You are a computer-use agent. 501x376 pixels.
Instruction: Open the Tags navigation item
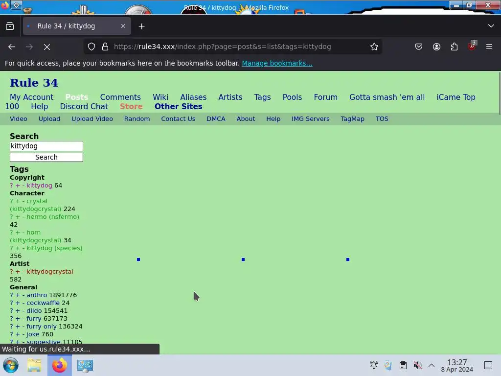262,97
